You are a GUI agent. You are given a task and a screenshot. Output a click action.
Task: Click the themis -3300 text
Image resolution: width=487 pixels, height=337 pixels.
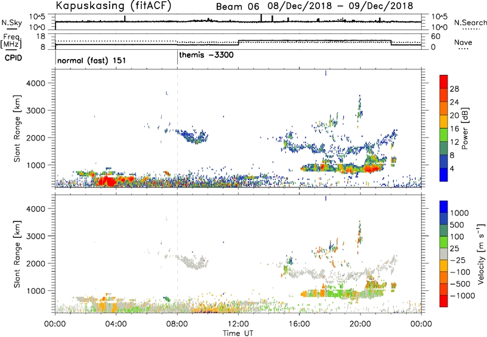point(206,55)
